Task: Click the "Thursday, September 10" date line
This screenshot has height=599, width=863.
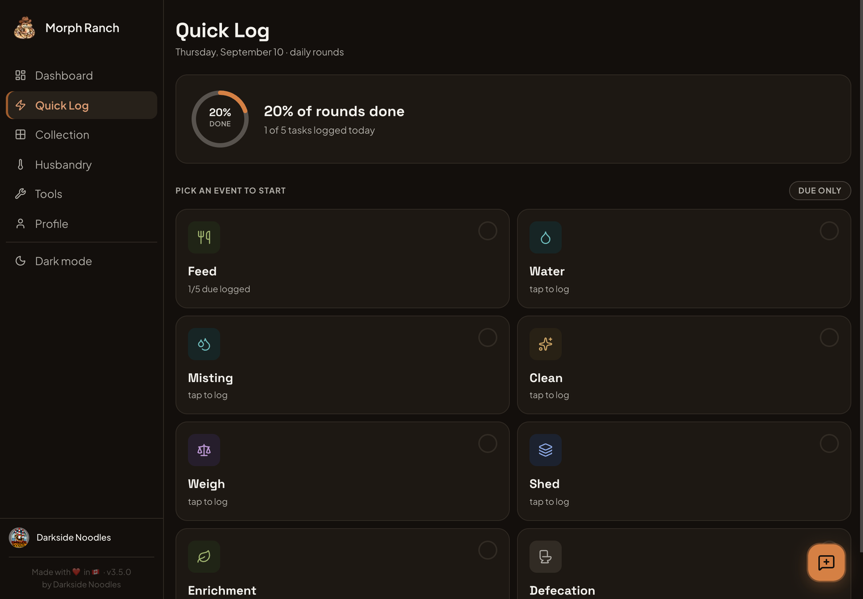Action: tap(259, 52)
